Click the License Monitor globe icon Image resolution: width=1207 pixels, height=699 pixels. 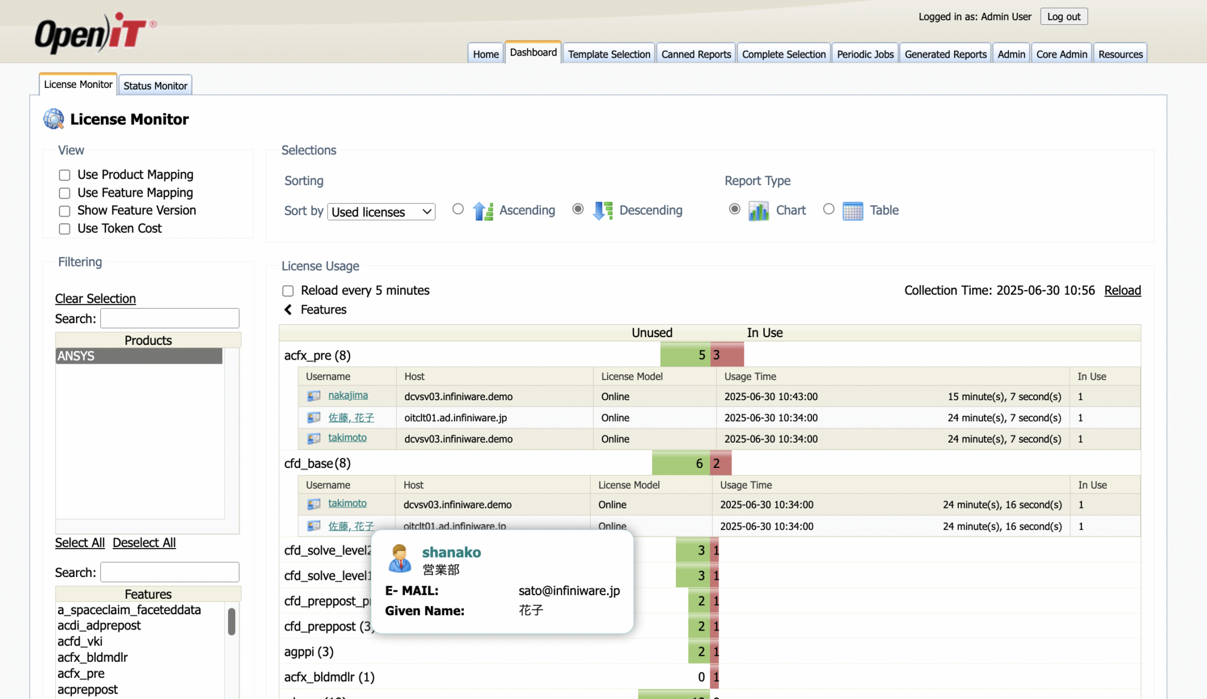54,119
